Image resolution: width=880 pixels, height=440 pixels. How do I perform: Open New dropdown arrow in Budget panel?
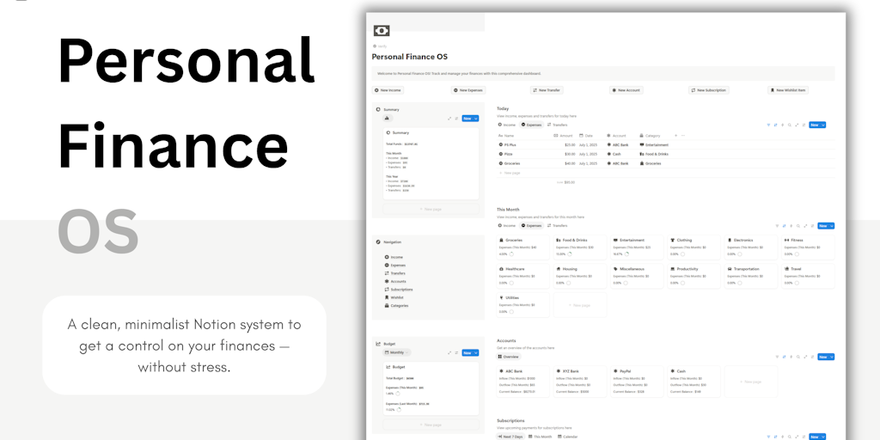(x=476, y=353)
